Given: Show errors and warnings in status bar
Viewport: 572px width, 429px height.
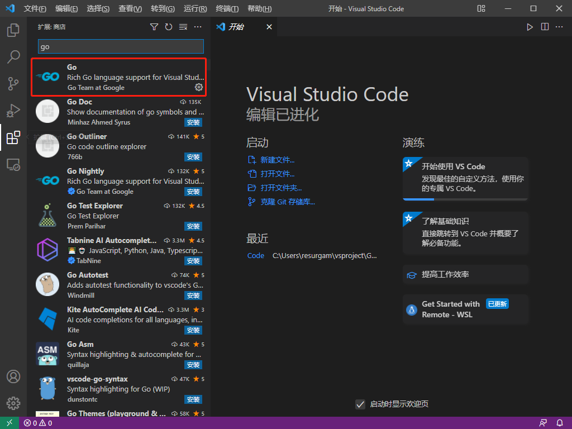Looking at the screenshot, I should point(38,423).
